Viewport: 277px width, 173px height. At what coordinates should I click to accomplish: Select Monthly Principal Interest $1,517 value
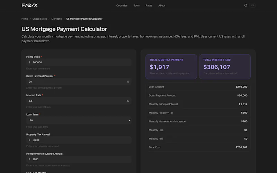pyautogui.click(x=243, y=104)
